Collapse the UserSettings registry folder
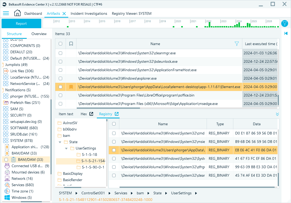 [66, 148]
